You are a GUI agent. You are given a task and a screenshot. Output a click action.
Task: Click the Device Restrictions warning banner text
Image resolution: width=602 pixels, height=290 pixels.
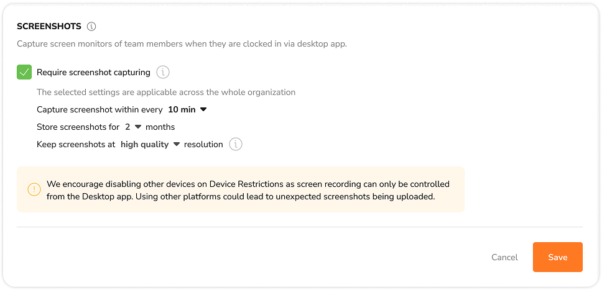(248, 190)
